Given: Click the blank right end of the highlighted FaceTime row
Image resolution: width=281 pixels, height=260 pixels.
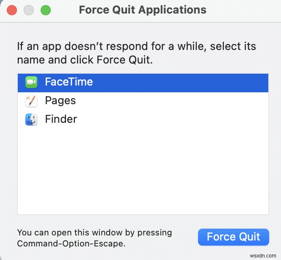Looking at the screenshot, I should [212, 82].
